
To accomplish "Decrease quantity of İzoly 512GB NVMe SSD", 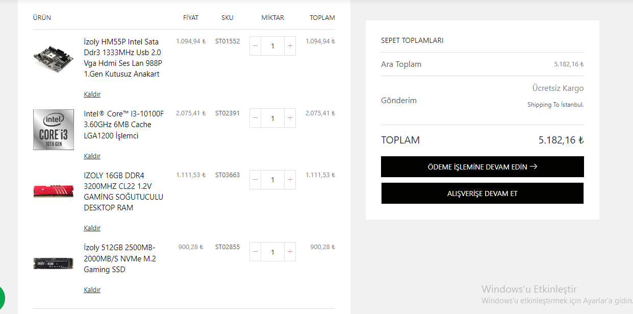I will point(255,252).
